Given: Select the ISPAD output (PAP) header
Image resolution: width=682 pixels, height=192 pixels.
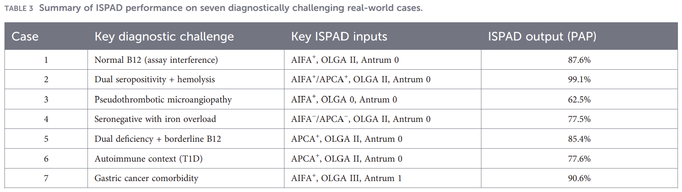Looking at the screenshot, I should click(542, 36).
